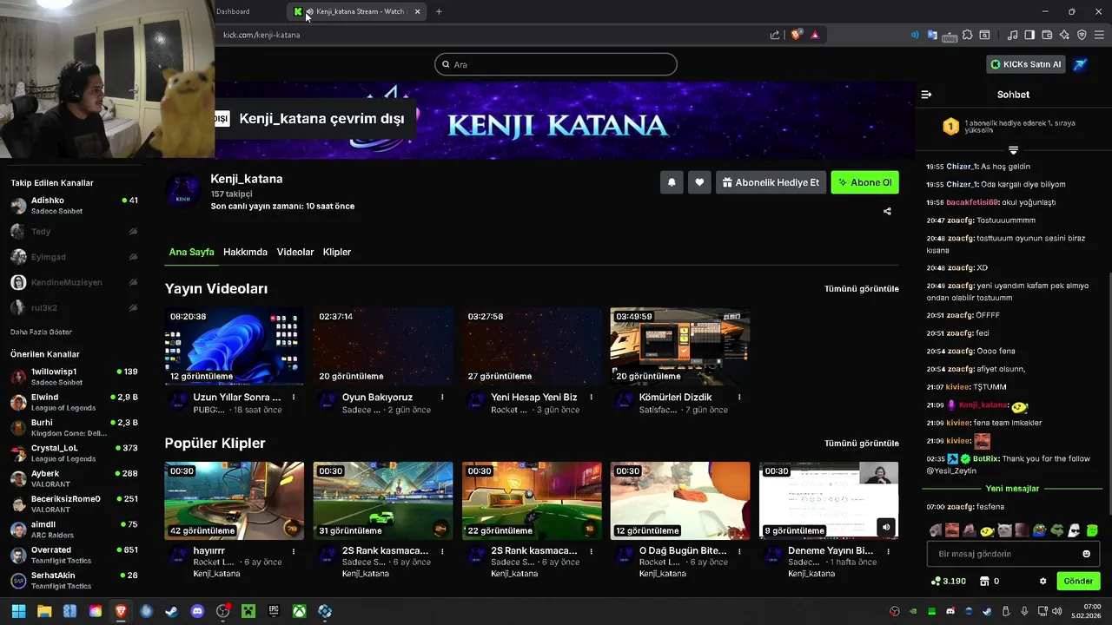Click the Brave Shields lion icon
This screenshot has height=625, width=1112.
pyautogui.click(x=797, y=35)
